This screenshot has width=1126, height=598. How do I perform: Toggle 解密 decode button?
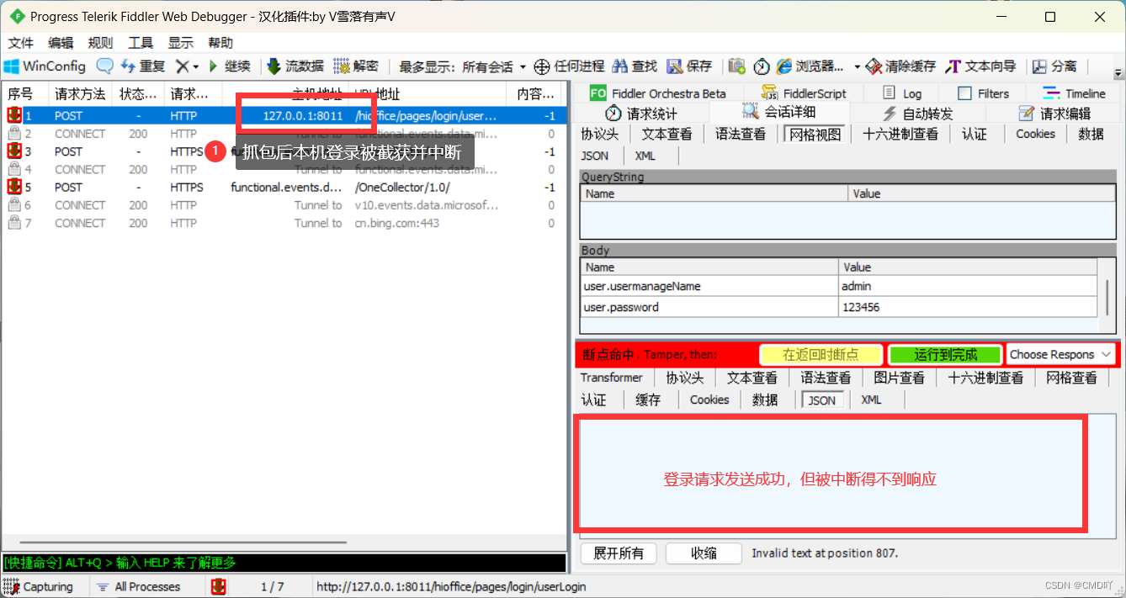(x=356, y=66)
